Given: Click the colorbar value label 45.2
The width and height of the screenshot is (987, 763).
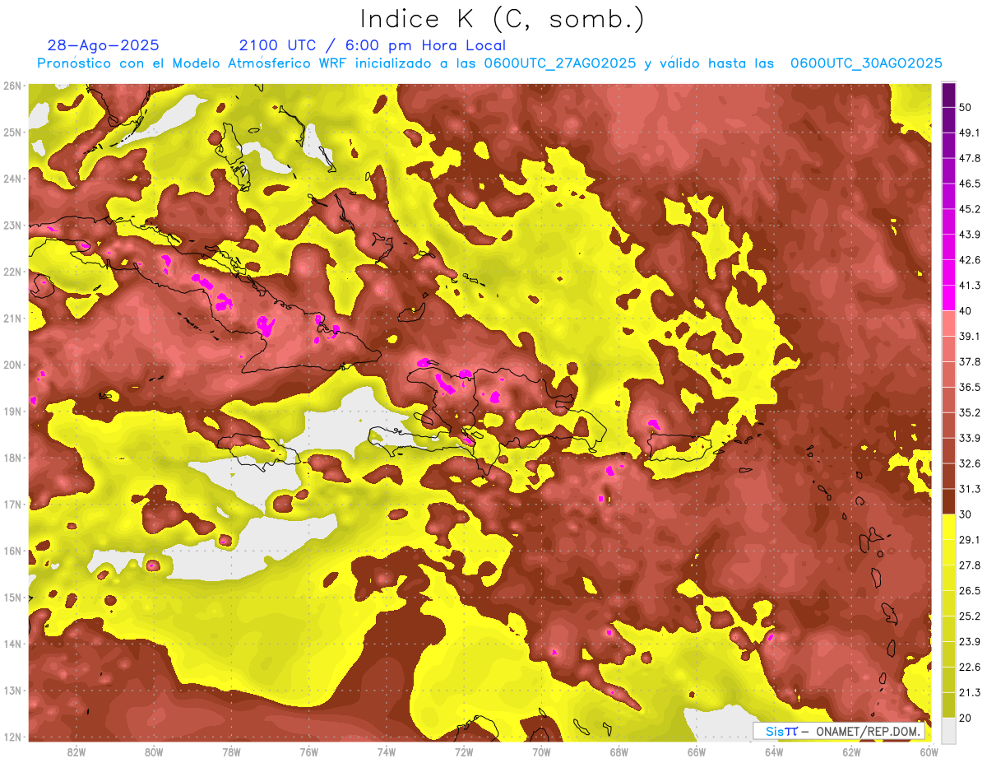Looking at the screenshot, I should coord(970,209).
